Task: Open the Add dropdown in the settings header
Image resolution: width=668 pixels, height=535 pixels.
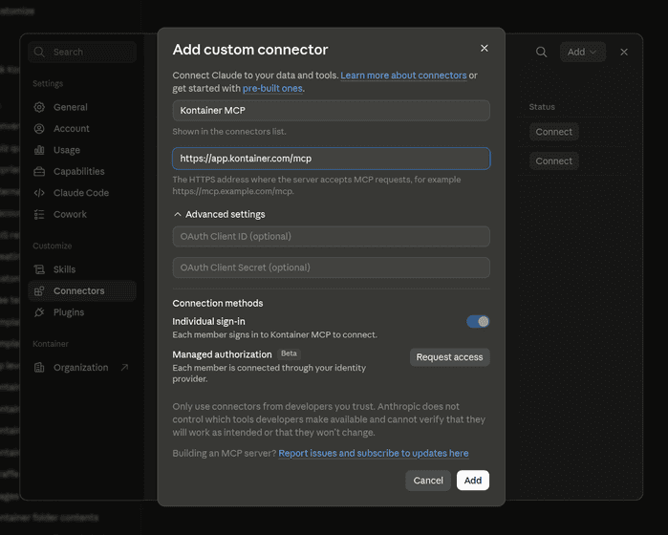Action: 582,52
